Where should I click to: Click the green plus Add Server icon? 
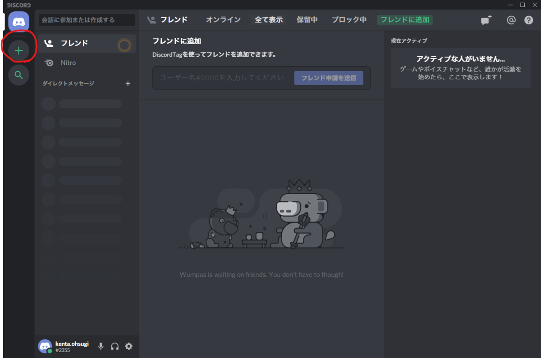18,50
